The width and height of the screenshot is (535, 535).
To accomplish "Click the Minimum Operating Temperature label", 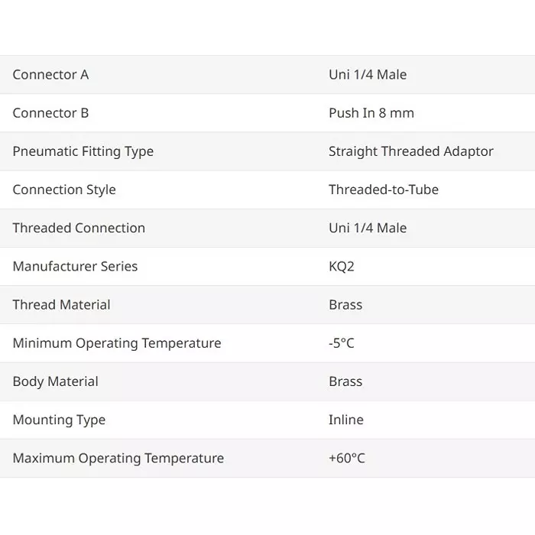I will [117, 343].
